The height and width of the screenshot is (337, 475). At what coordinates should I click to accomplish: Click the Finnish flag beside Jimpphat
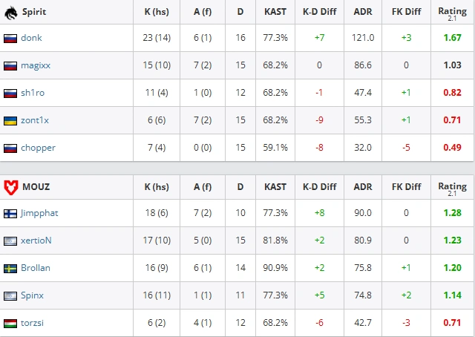pos(10,213)
